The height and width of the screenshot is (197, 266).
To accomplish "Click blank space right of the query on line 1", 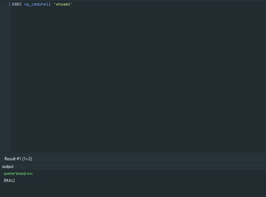I will [156, 4].
